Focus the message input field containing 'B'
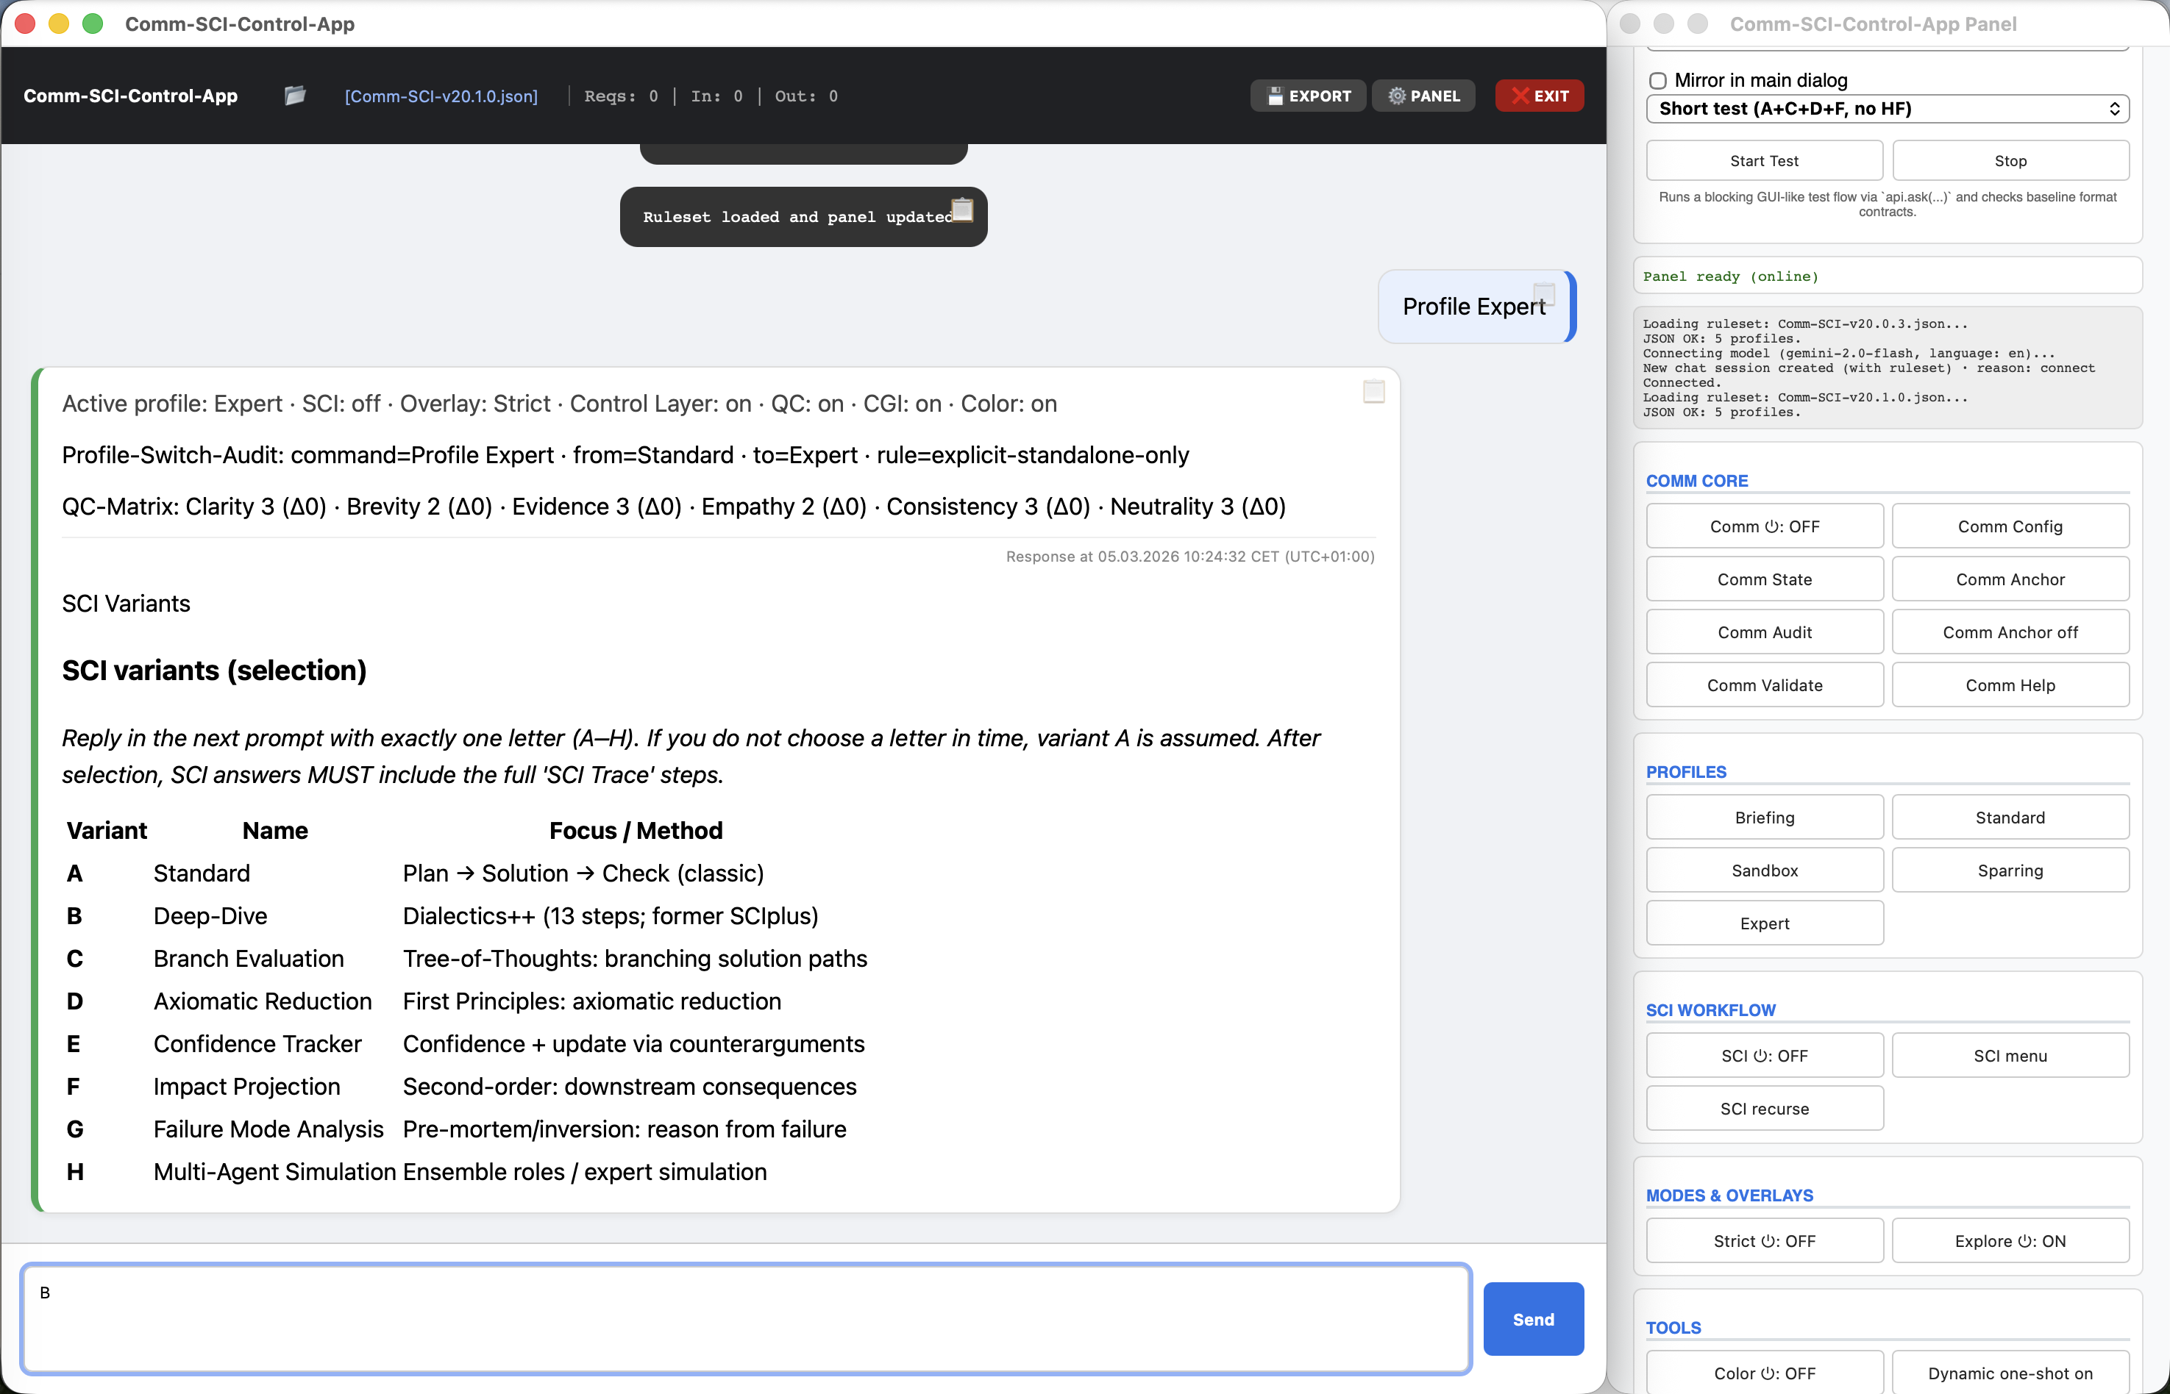Viewport: 2170px width, 1394px height. pos(744,1319)
